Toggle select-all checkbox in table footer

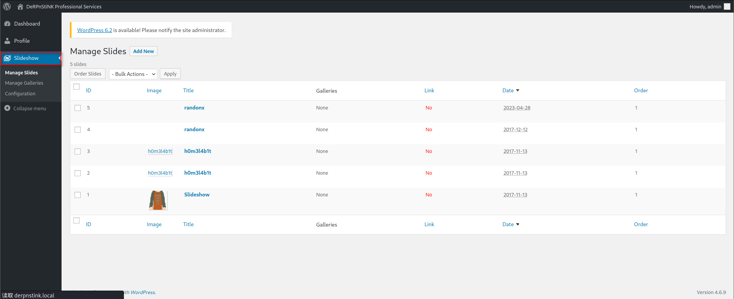tap(76, 220)
